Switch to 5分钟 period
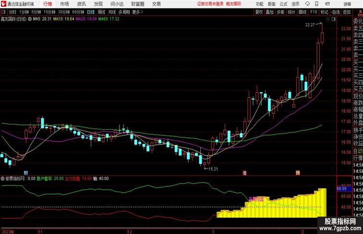This screenshot has width=363, height=234. 36,12
